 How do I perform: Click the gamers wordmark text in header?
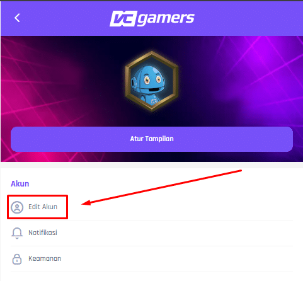(166, 19)
